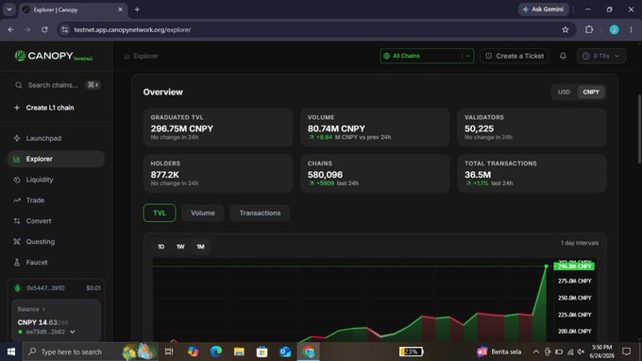Expand the ee73d9...2b62 account chevron
This screenshot has width=642, height=361.
coord(73,332)
